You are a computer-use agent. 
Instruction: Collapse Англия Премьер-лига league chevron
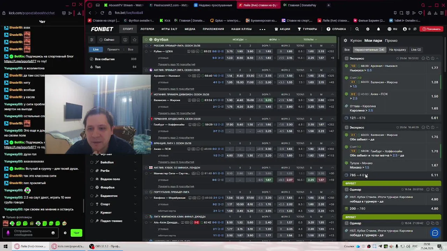[332, 70]
